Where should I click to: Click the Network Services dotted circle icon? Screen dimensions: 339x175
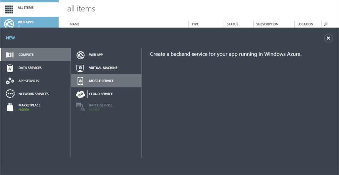[10, 94]
